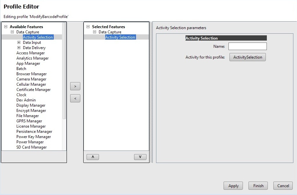The image size is (297, 195).
Task: Select Camera Manager in the feature list
Action: (31, 79)
